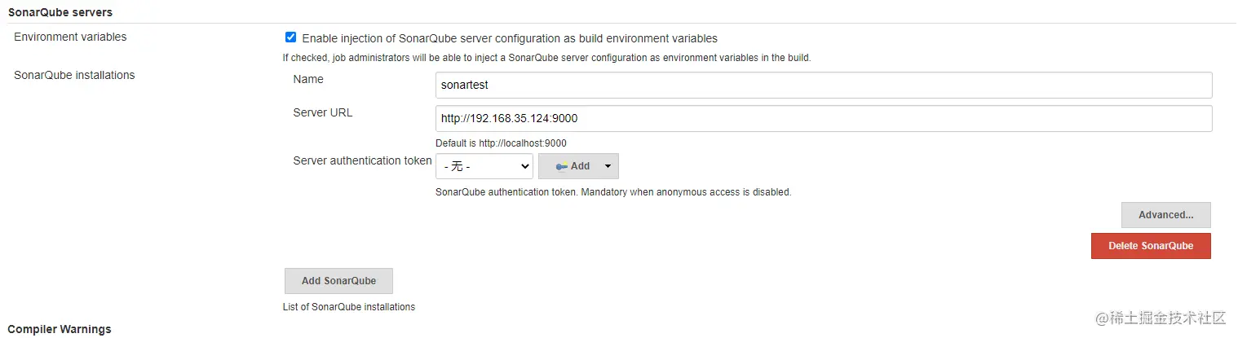Screen dimensions: 1238x338
Task: Expand the arrow beside the Add button
Action: tap(608, 166)
